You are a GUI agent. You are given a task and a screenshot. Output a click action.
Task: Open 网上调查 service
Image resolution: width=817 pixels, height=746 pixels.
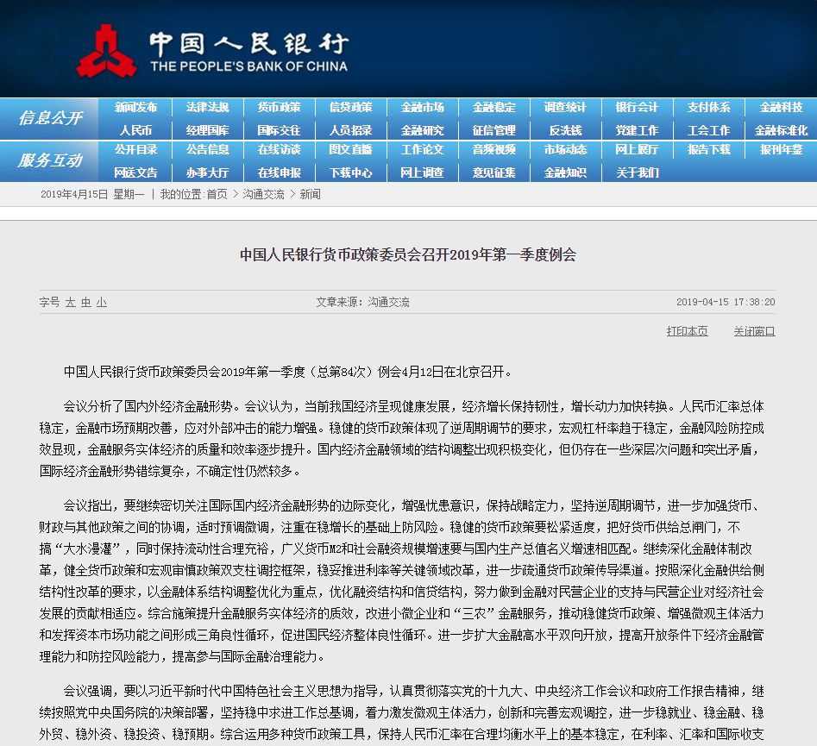[x=423, y=172]
